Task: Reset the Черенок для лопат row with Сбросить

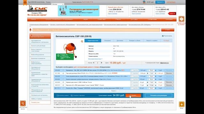Action: tap(169, 82)
